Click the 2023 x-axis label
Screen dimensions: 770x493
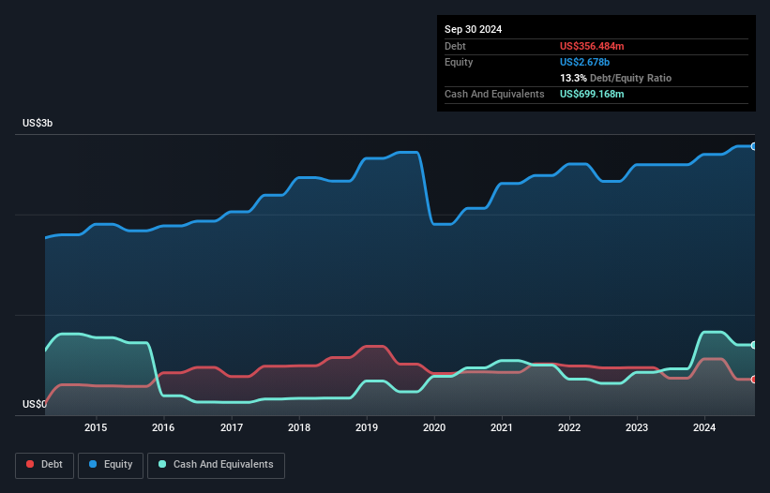637,427
